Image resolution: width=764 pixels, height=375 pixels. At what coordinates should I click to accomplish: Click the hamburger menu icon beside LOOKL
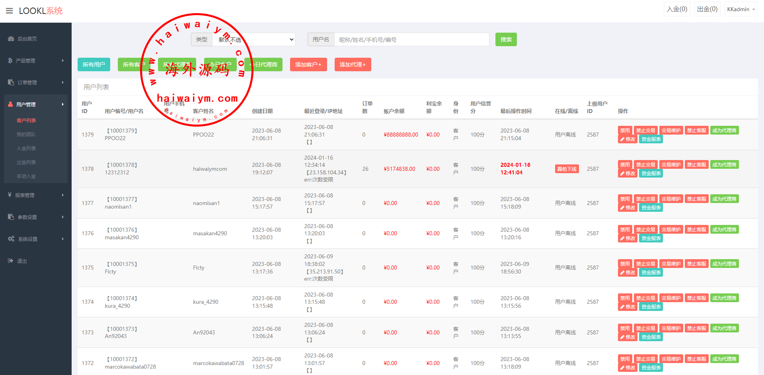click(x=9, y=11)
